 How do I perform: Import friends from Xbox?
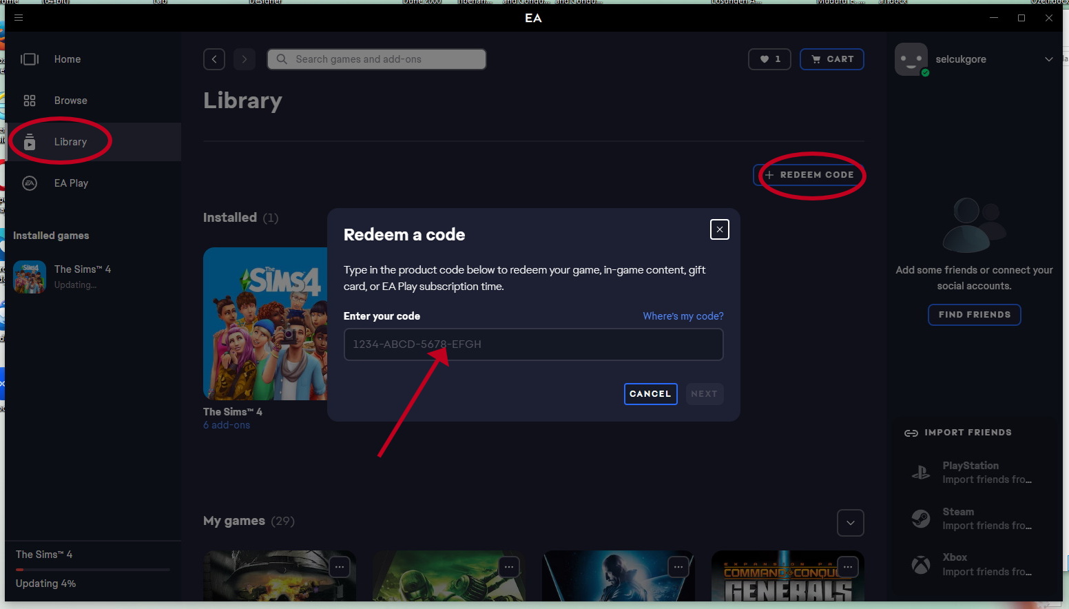[975, 565]
